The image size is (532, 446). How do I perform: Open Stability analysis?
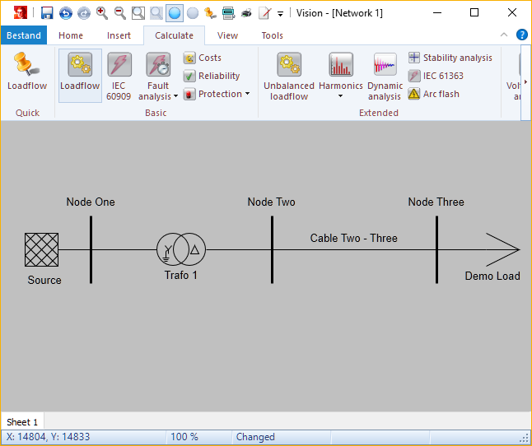click(450, 58)
